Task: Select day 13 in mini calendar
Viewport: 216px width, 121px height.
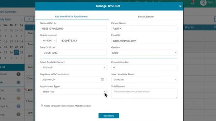Action: click(x=17, y=41)
